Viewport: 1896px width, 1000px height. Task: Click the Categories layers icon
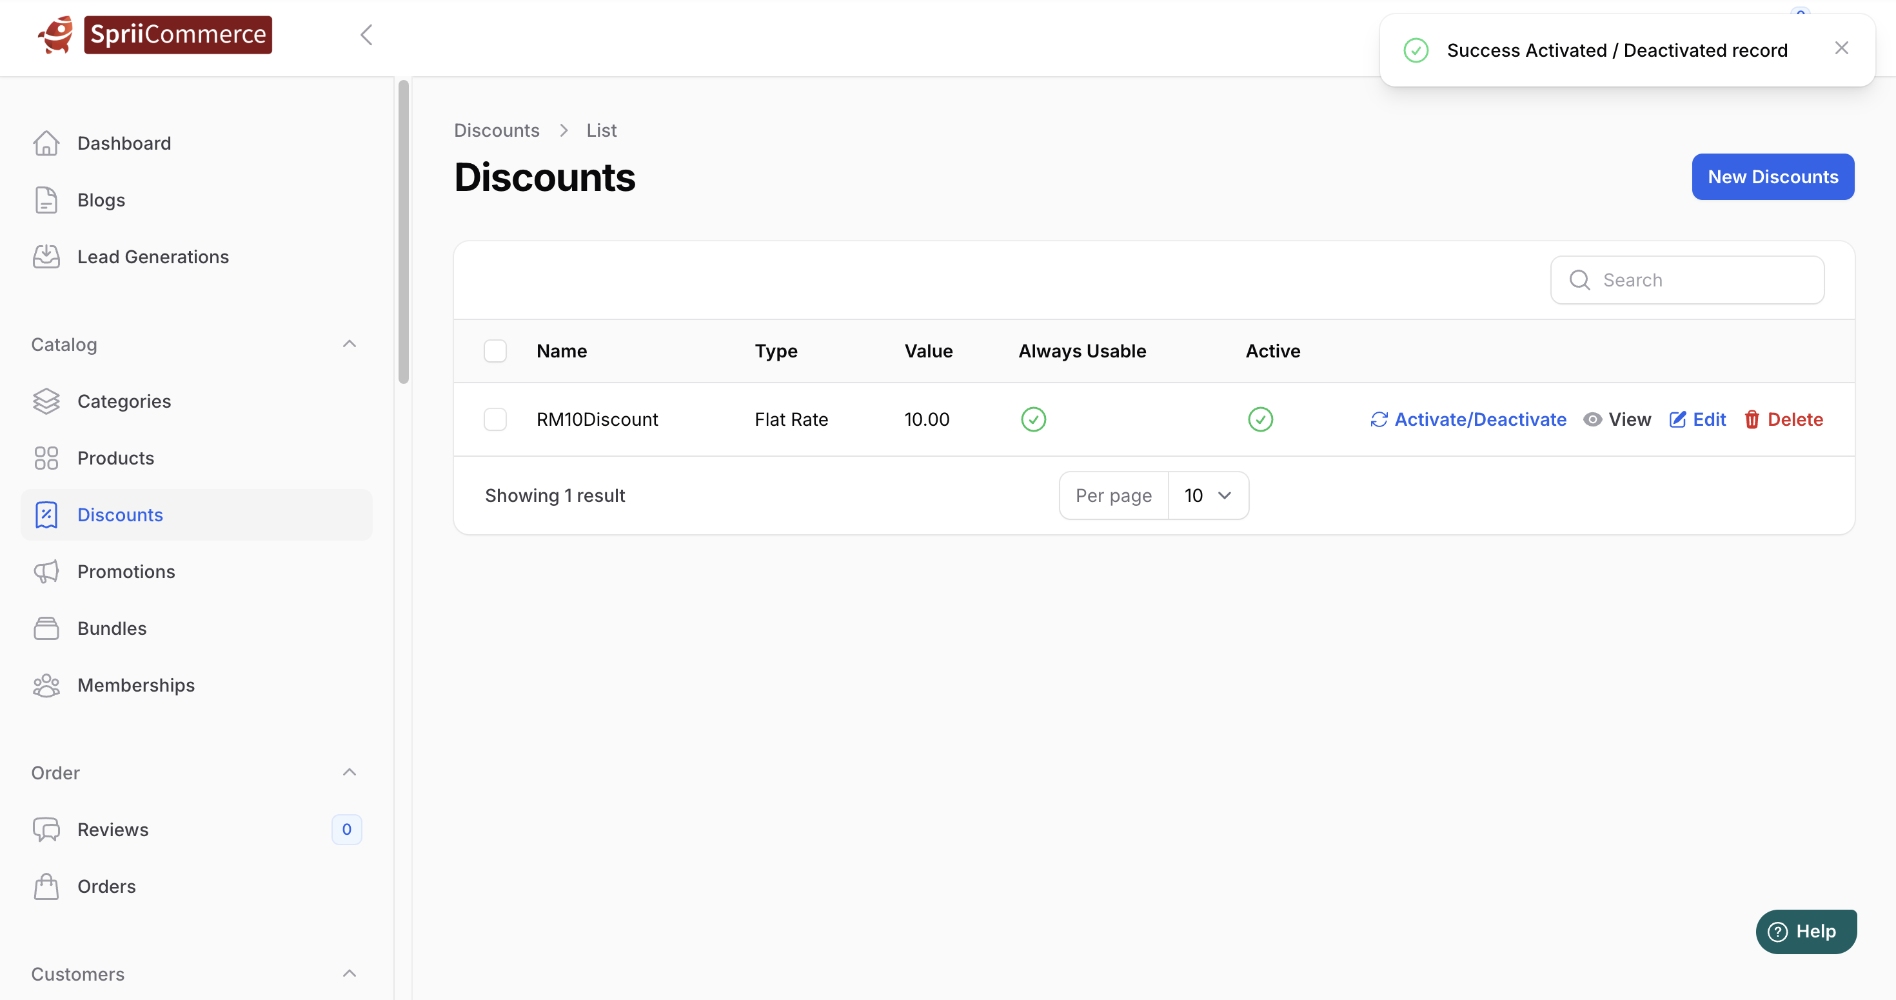(x=46, y=401)
